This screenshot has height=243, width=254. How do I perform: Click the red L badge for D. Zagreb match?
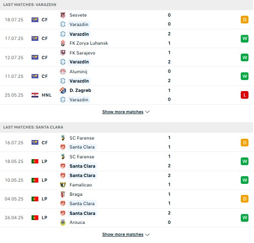pyautogui.click(x=245, y=95)
